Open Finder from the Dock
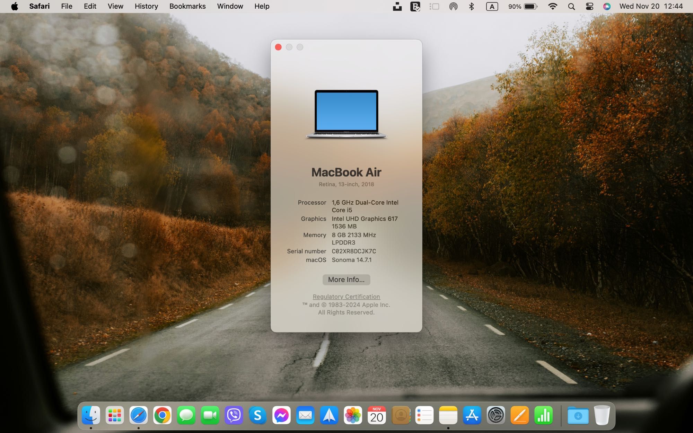The height and width of the screenshot is (433, 693). (91, 415)
